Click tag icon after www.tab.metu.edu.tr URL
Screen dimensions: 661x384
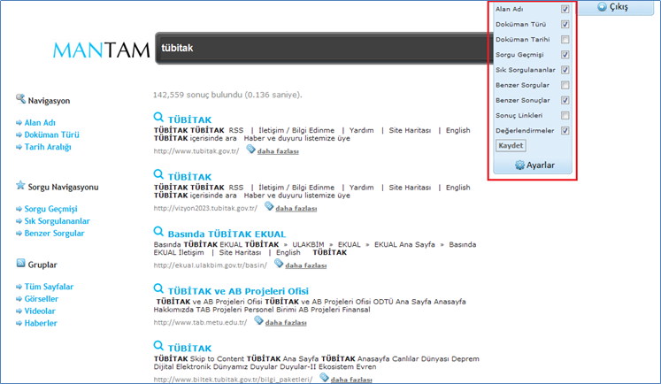tap(259, 320)
